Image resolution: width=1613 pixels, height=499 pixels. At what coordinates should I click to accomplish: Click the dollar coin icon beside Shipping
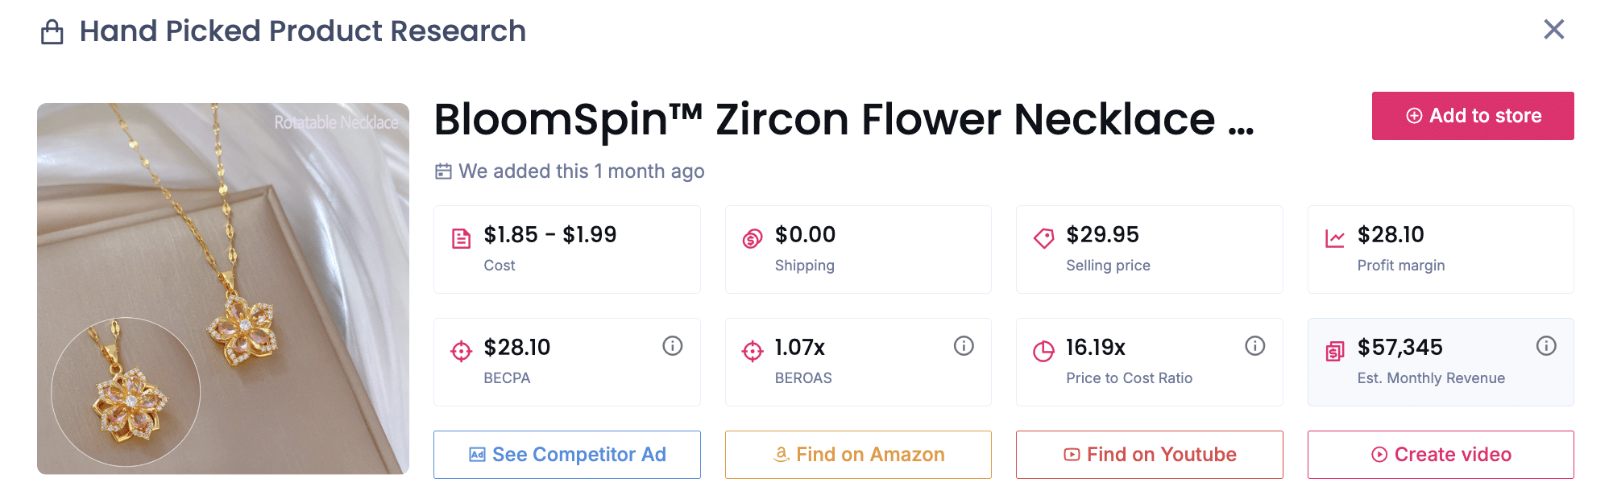point(751,238)
